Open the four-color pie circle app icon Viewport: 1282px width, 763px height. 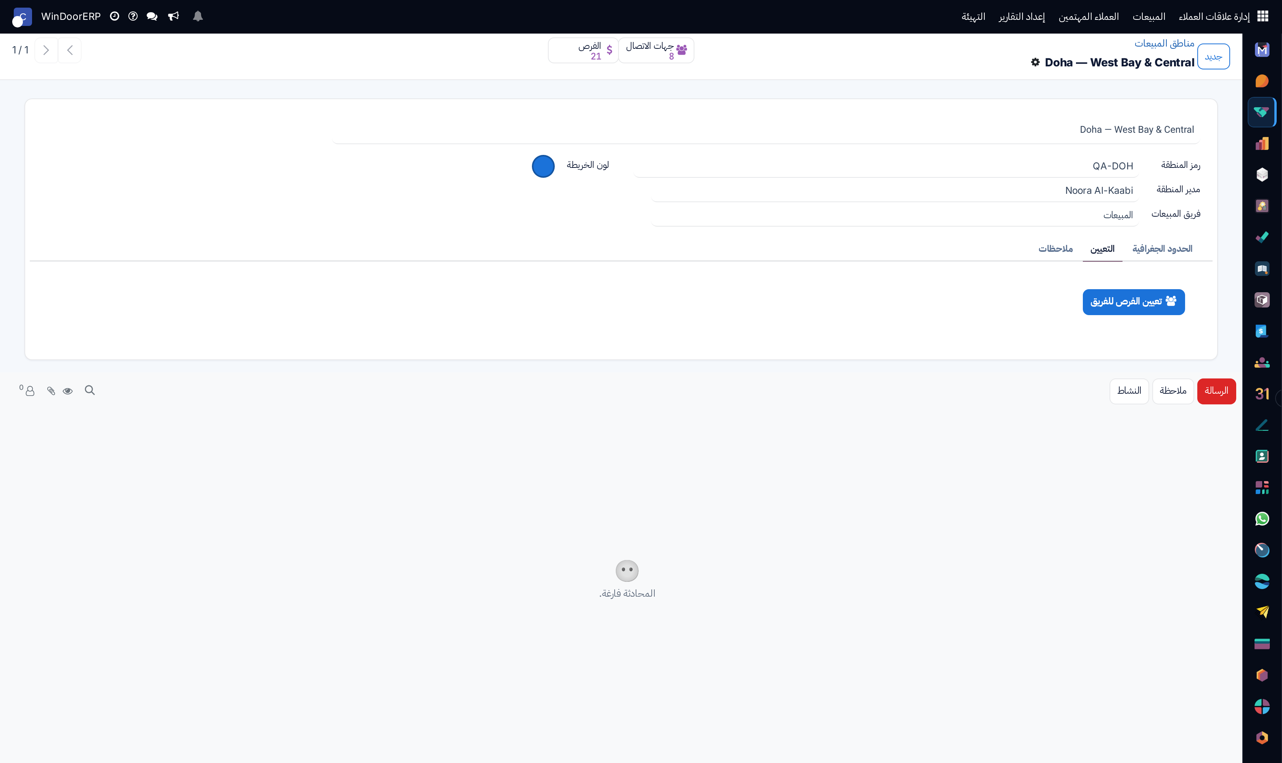(x=1261, y=707)
